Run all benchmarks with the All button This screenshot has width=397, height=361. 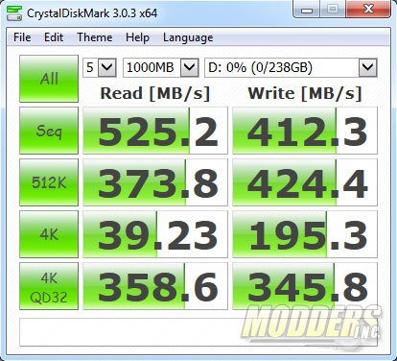[x=49, y=79]
